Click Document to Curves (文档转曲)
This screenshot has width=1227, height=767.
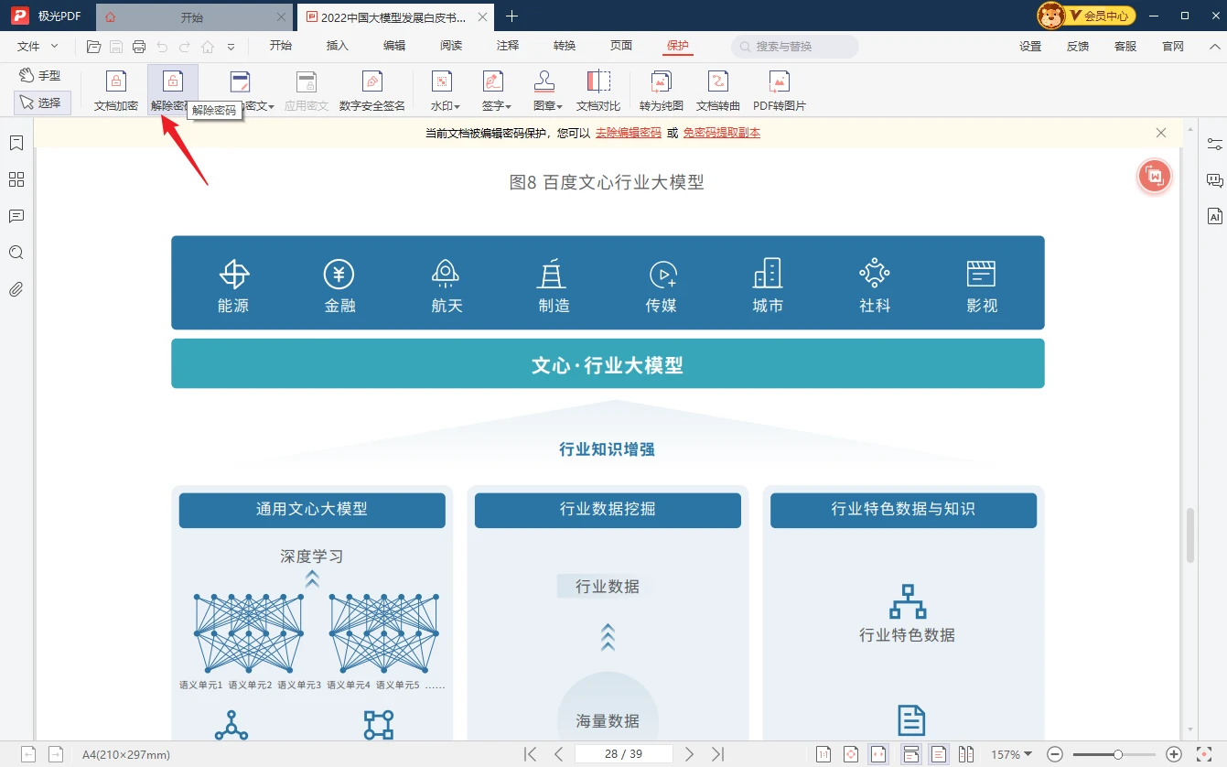click(x=718, y=92)
